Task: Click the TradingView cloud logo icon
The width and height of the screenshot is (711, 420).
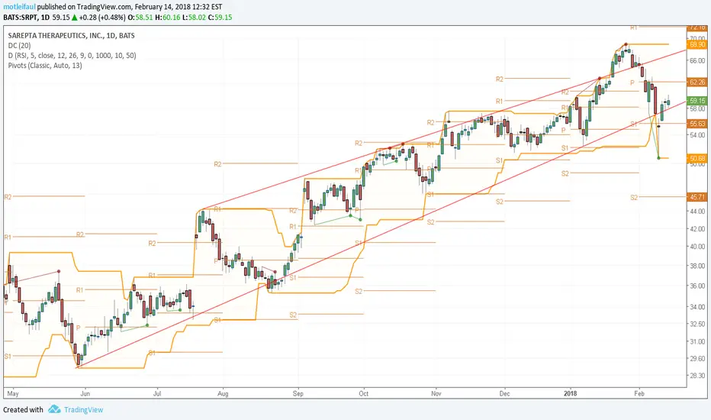Action: [x=54, y=409]
